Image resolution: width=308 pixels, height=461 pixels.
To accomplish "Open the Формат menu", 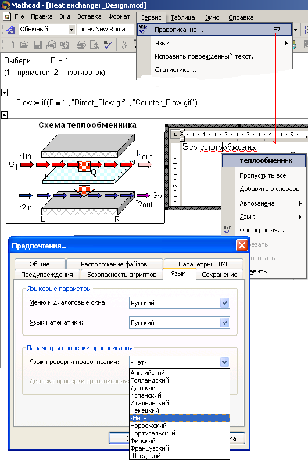I will point(119,16).
